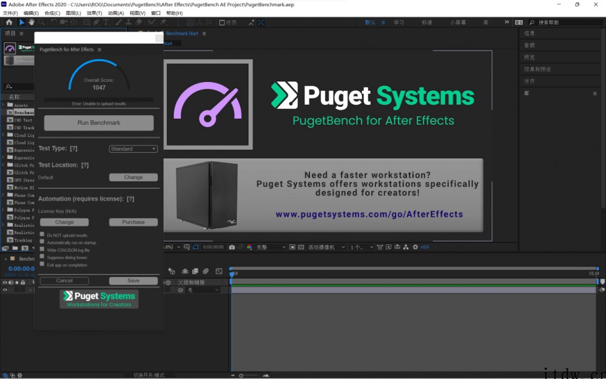Viewport: 606px width, 379px height.
Task: Click the composition flowchart icon
Action: 406,247
